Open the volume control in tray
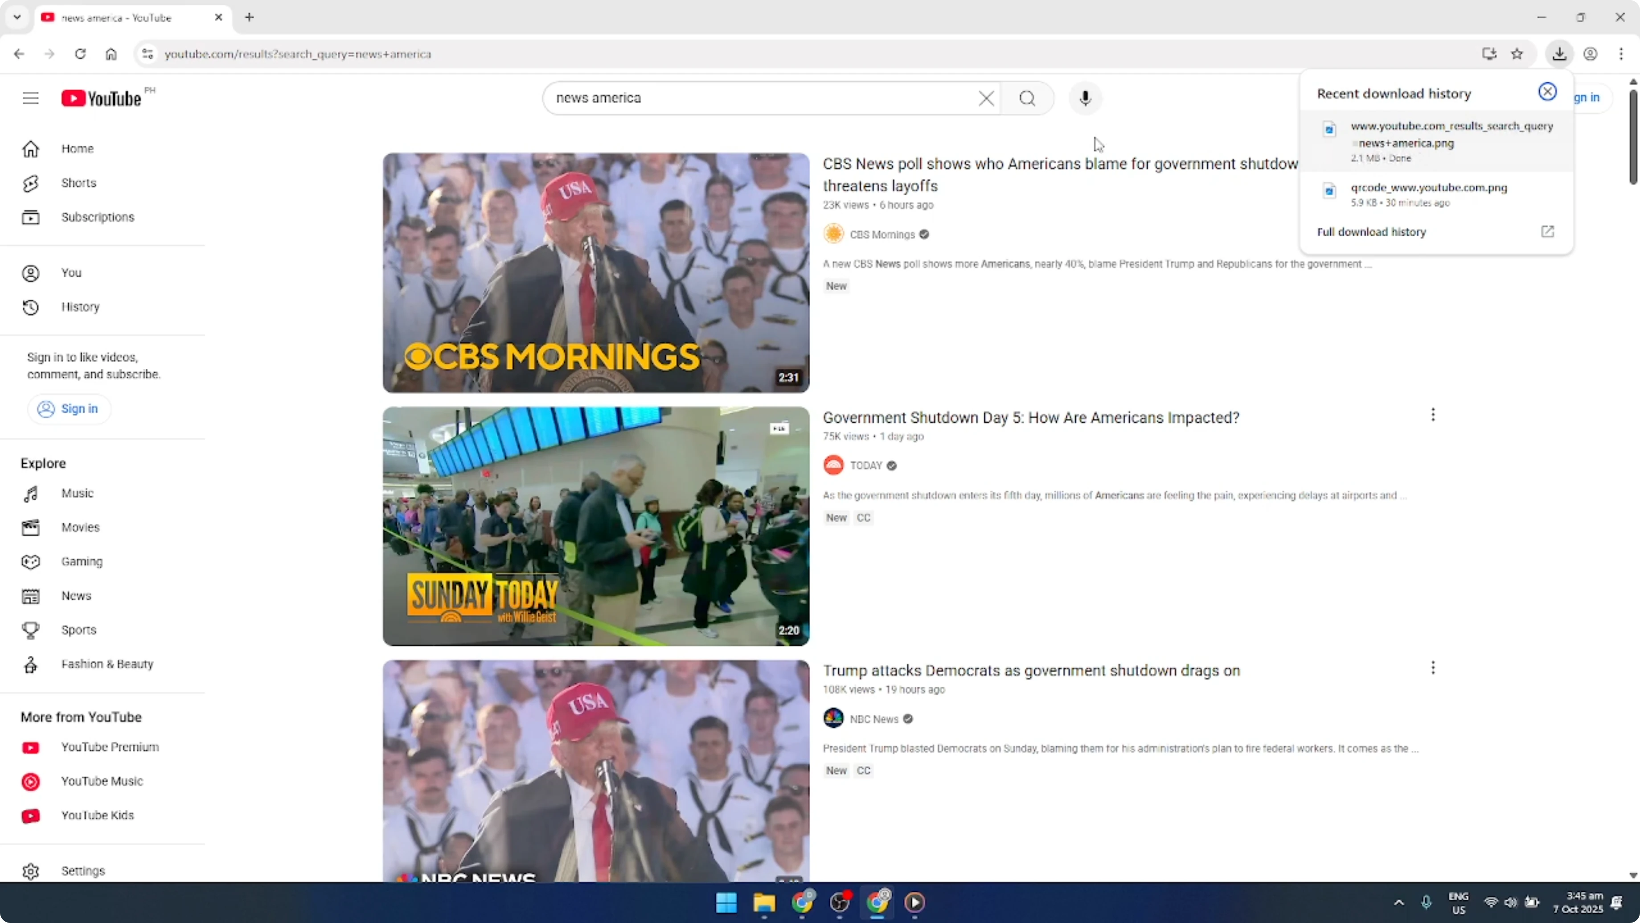This screenshot has width=1640, height=923. [x=1511, y=902]
